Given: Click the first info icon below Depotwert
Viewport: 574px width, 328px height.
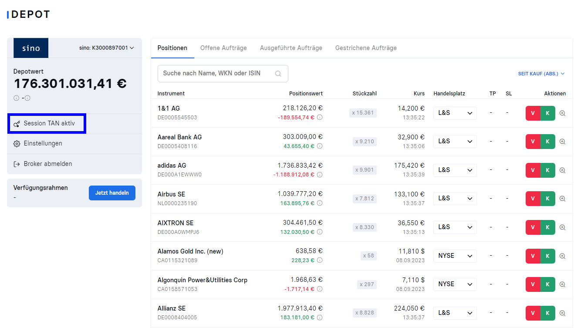Looking at the screenshot, I should click(17, 98).
